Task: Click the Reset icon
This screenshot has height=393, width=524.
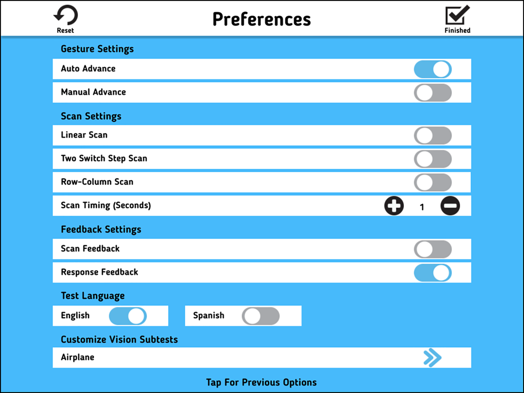Action: point(65,15)
